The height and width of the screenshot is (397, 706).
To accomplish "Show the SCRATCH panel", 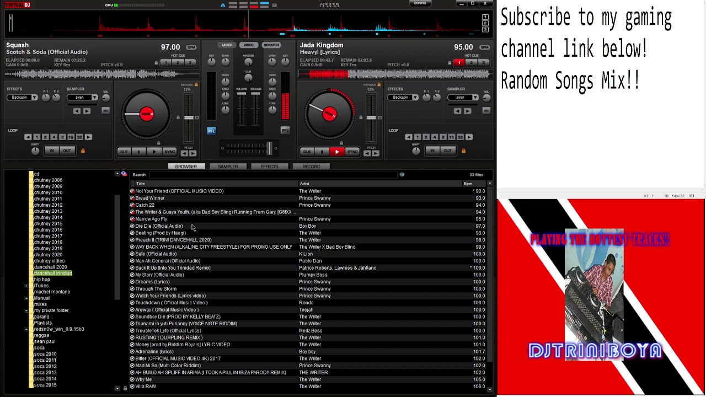I will (271, 45).
